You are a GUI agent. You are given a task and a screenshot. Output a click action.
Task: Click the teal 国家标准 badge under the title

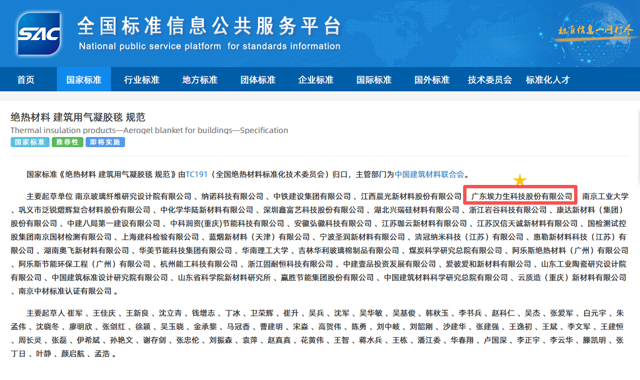(x=30, y=142)
